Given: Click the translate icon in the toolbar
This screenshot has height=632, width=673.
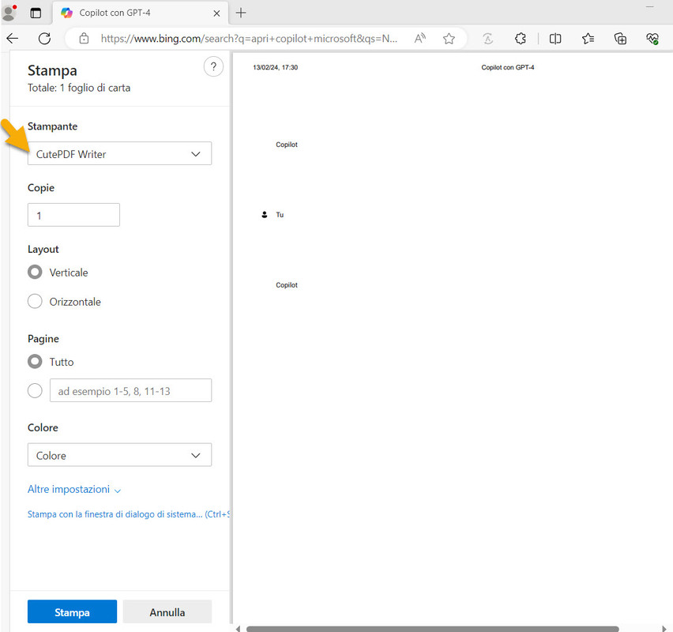Looking at the screenshot, I should [x=488, y=39].
